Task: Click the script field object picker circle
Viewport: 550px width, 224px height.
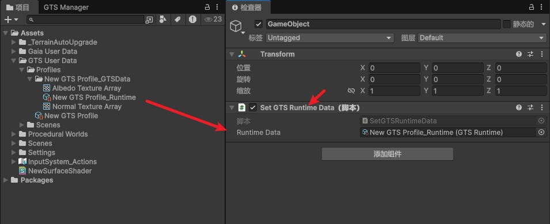Action: pos(541,121)
